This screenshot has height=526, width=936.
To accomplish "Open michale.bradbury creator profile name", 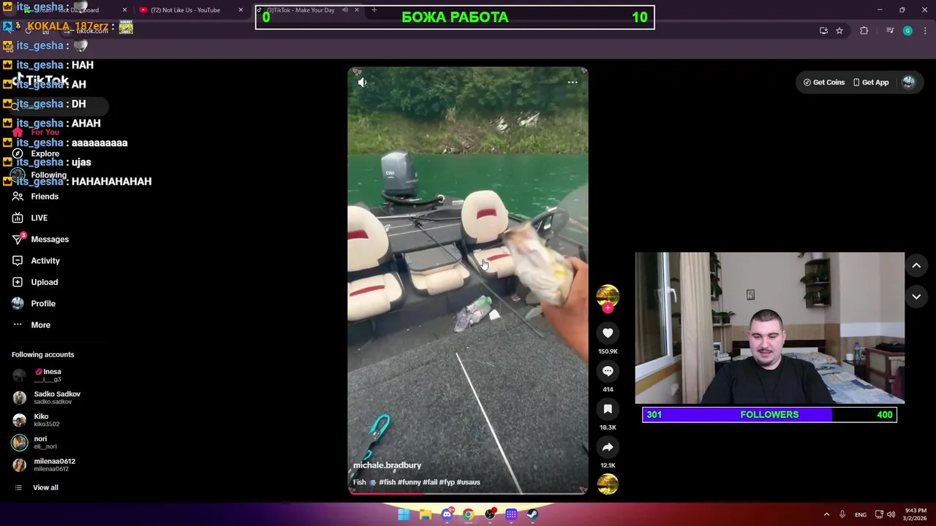I will pyautogui.click(x=387, y=465).
